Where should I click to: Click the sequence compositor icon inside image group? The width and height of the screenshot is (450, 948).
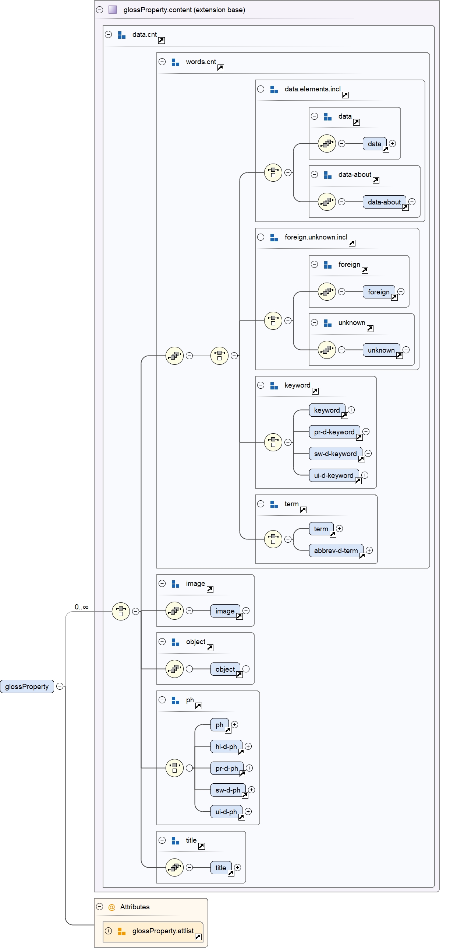[174, 611]
